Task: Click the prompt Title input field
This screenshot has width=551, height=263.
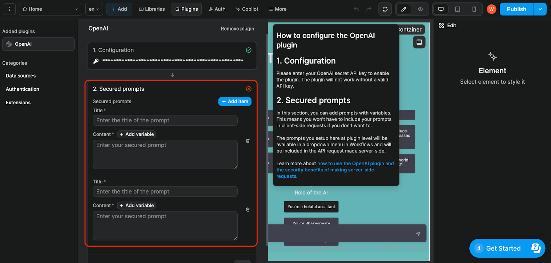Action: tap(165, 120)
